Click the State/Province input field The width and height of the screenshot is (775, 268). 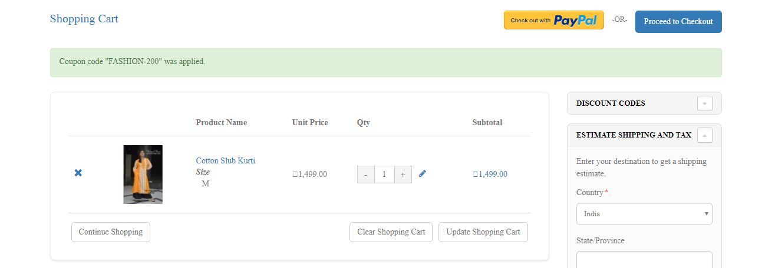(x=644, y=260)
